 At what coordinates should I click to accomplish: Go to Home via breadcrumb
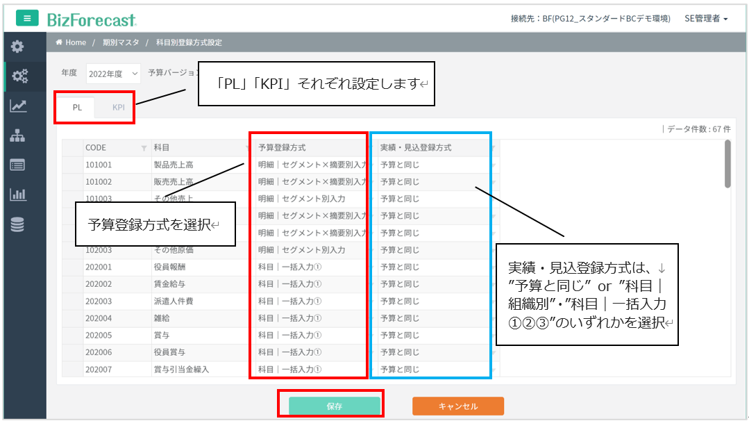coord(71,42)
